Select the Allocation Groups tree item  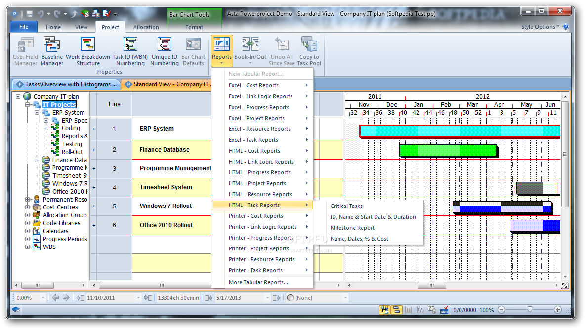pyautogui.click(x=65, y=215)
